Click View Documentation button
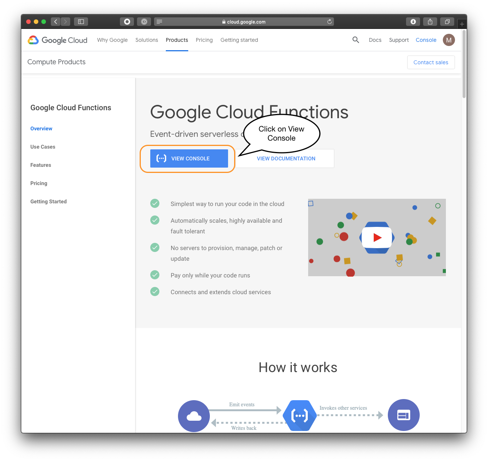This screenshot has width=488, height=461. (x=286, y=158)
